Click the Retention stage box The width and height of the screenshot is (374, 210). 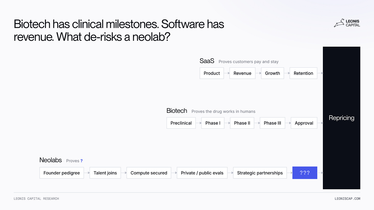click(303, 73)
